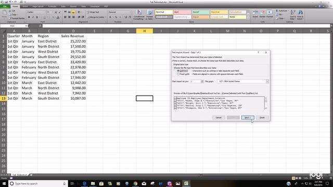Screen dimensions: 333x187
Task: Click the Undo icon
Action: tap(10, 2)
